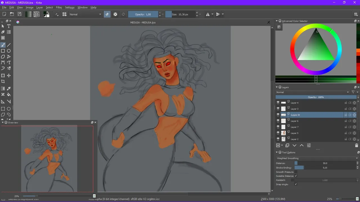Select the Polygon tool
360x202 pixels.
[x=3, y=57]
